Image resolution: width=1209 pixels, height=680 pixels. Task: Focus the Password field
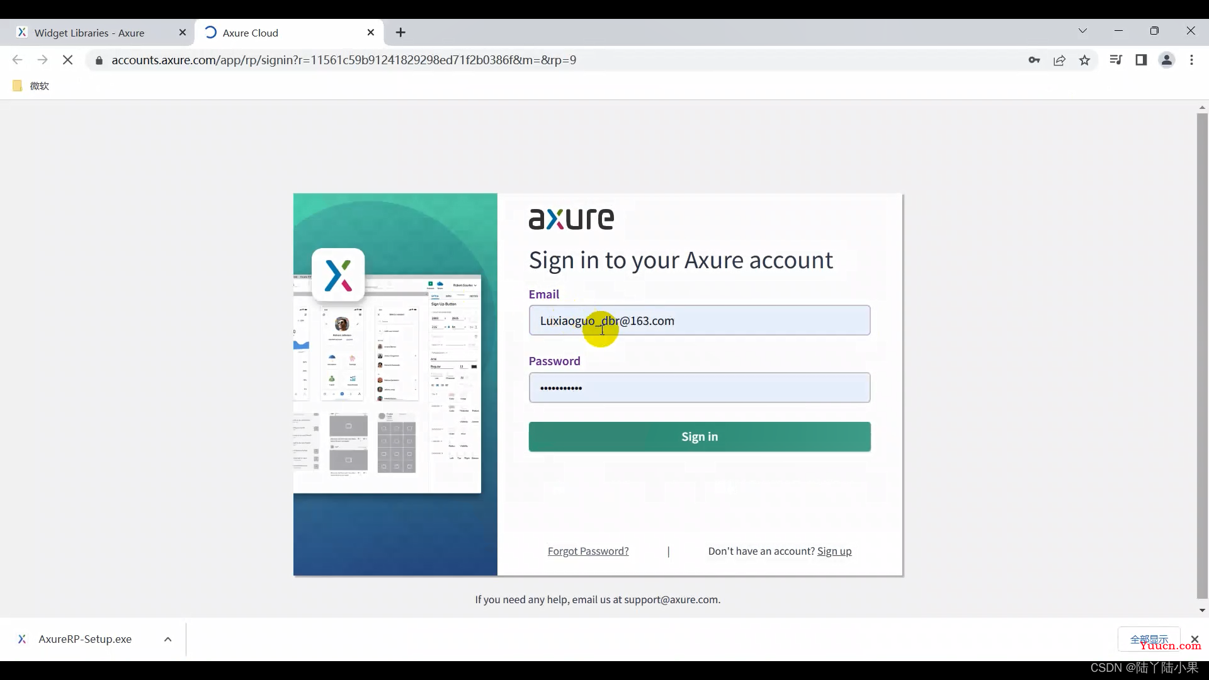pos(700,388)
